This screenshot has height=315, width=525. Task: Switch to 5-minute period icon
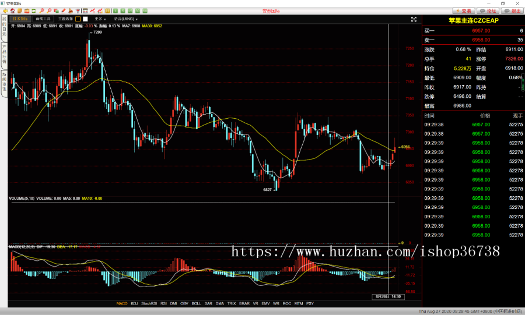point(123,11)
